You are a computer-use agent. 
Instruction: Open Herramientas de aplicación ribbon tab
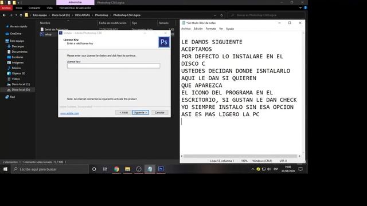coord(75,8)
